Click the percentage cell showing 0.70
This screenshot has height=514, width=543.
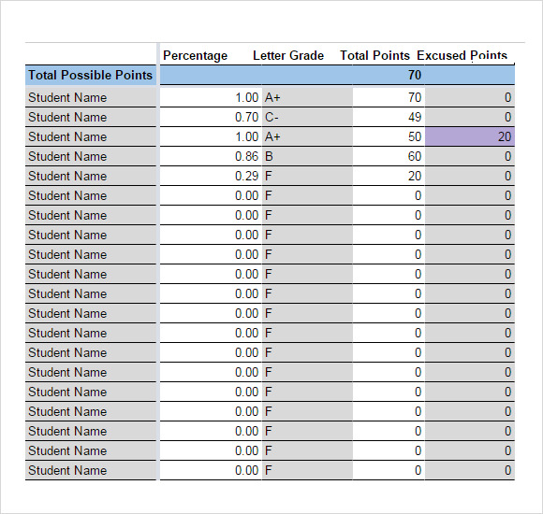click(x=211, y=117)
